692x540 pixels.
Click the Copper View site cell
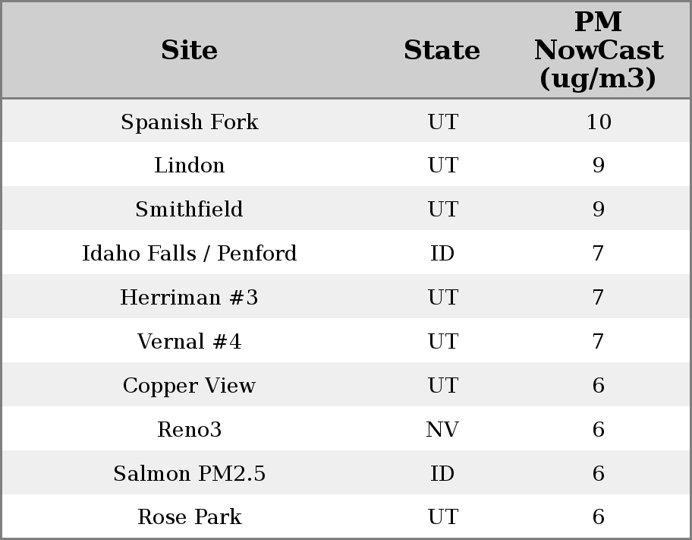pos(190,386)
